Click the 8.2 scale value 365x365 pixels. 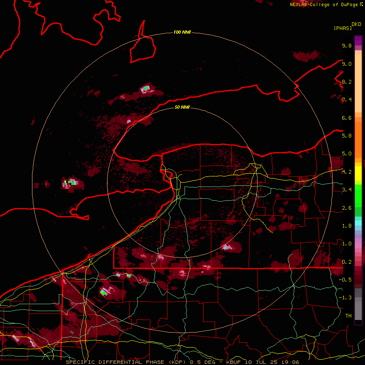click(347, 82)
